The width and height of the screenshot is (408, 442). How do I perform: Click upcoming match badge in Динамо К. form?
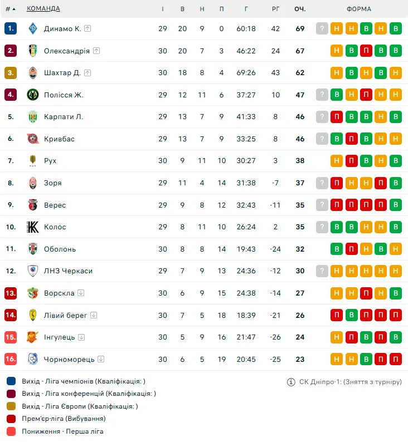click(x=322, y=28)
